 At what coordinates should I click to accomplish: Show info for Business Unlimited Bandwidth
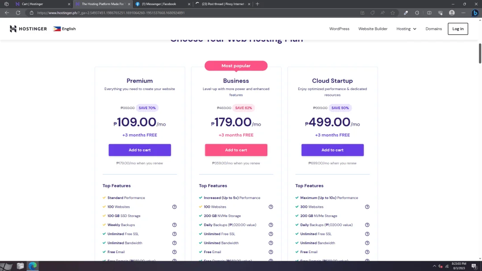click(x=271, y=243)
